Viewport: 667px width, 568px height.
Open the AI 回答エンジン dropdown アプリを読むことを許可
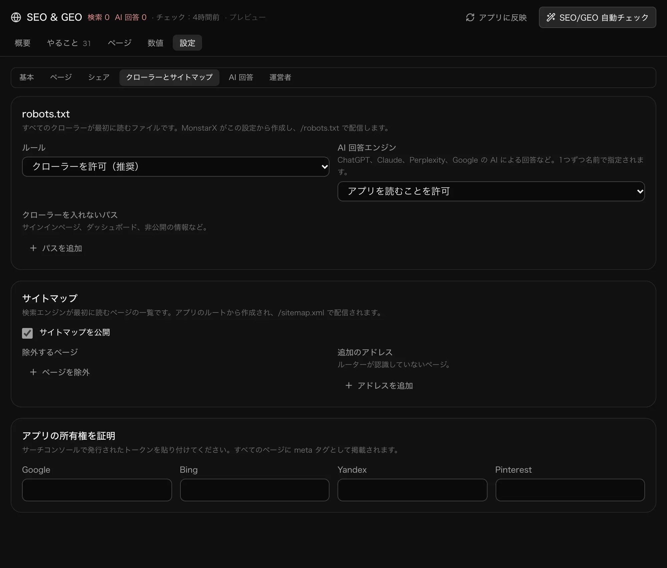(x=491, y=191)
